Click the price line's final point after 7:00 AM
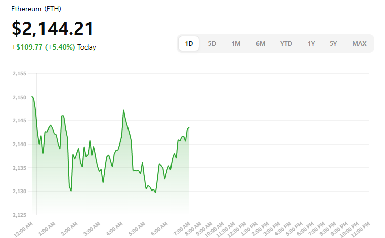 coord(189,127)
